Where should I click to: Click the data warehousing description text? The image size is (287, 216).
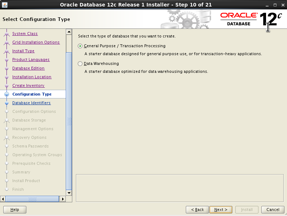pyautogui.click(x=146, y=71)
